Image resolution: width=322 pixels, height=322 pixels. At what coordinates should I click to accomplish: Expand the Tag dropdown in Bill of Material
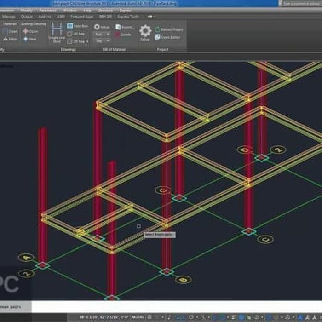102,41
